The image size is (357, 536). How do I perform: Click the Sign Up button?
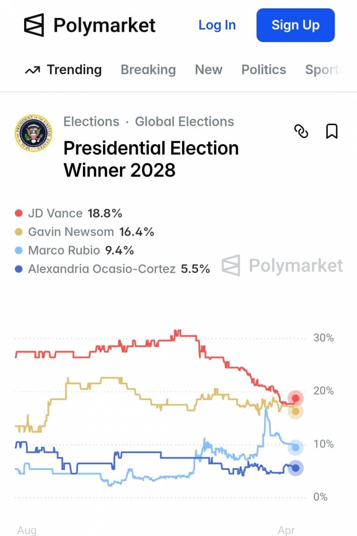[x=295, y=25]
